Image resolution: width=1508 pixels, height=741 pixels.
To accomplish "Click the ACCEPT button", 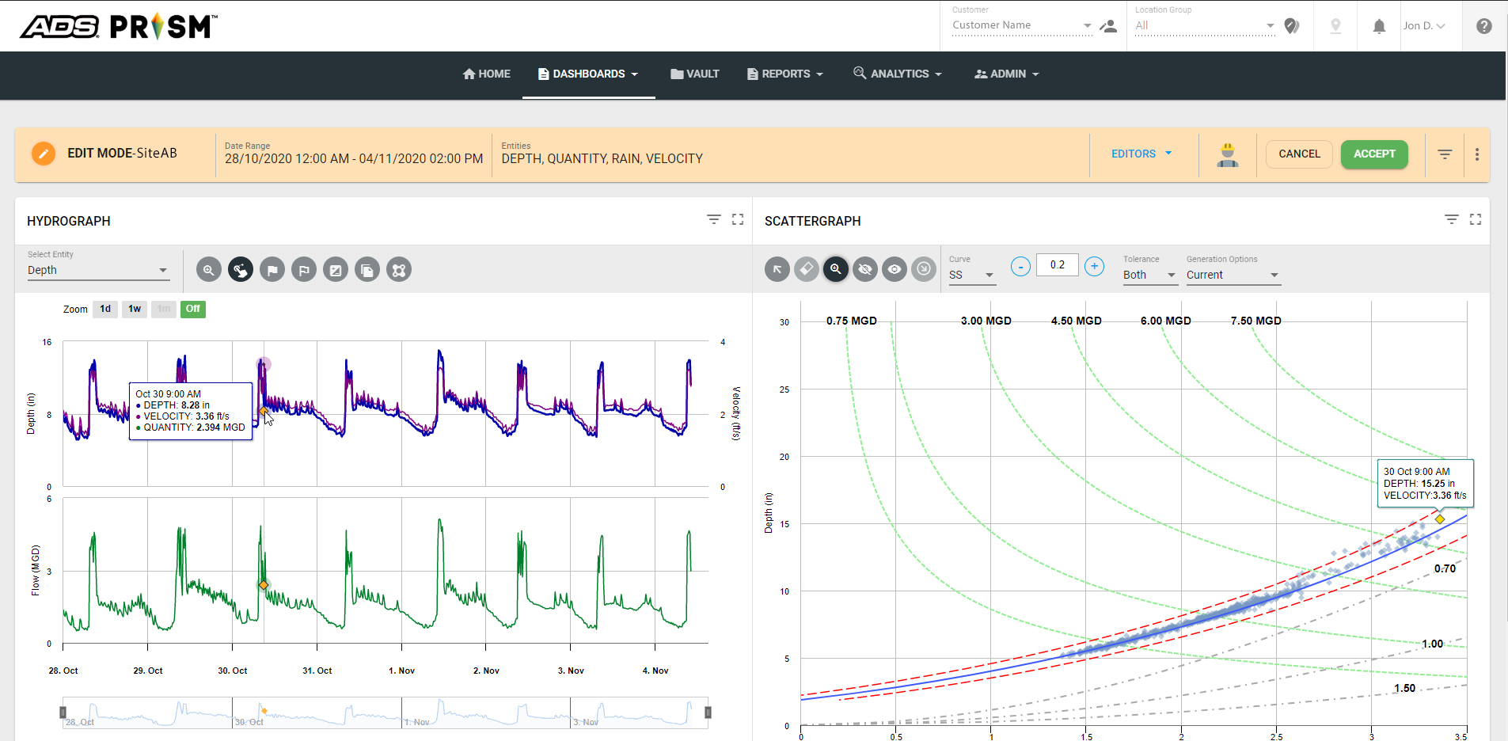I will pos(1374,154).
